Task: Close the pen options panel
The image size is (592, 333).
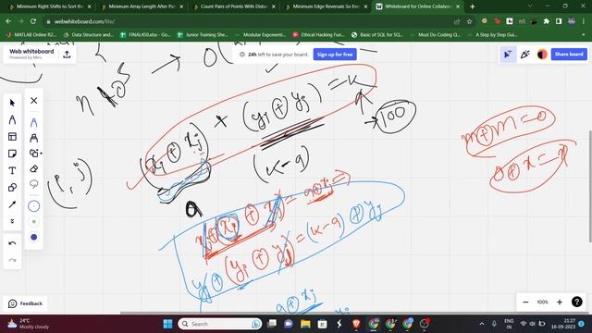Action: point(33,101)
